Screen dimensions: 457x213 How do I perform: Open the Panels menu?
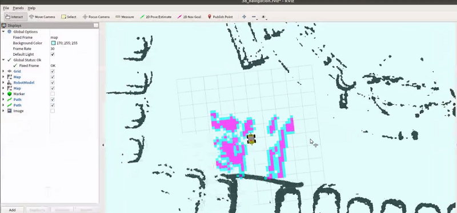pyautogui.click(x=18, y=8)
